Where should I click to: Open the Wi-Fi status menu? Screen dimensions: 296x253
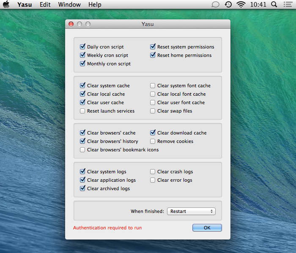coord(241,4)
